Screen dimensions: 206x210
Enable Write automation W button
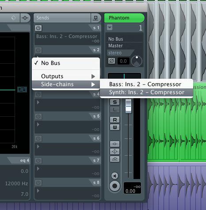click(x=115, y=127)
